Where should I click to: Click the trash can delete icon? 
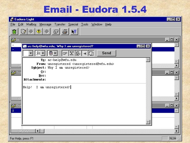(14, 32)
